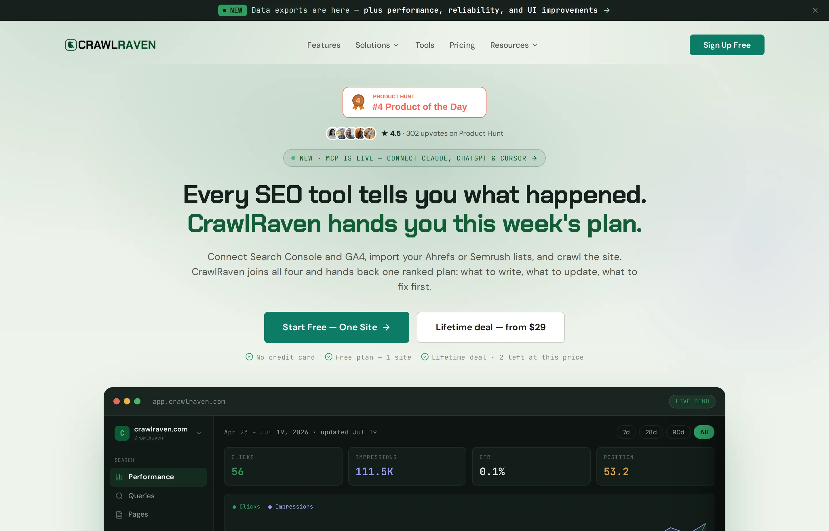Click the 302 upvotes on Product Hunt text
This screenshot has width=829, height=531.
(x=454, y=133)
